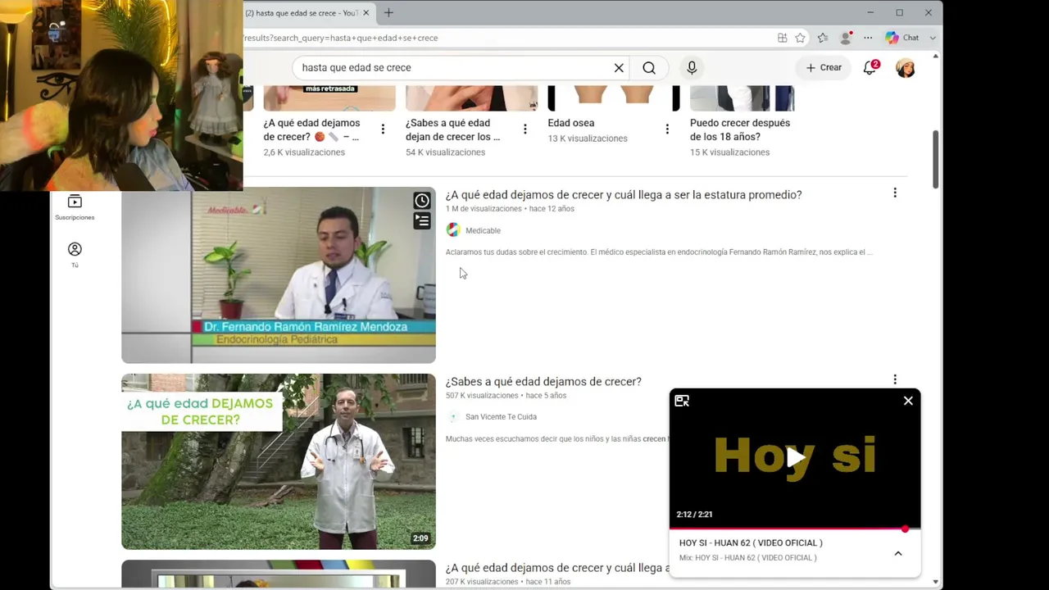Screen dimensions: 1049x590
Task: Open short titled '¿A qué edad dejamos de crecer? 🔴'
Action: [311, 130]
